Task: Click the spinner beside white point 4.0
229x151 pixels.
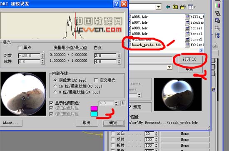Action: pyautogui.click(x=119, y=62)
